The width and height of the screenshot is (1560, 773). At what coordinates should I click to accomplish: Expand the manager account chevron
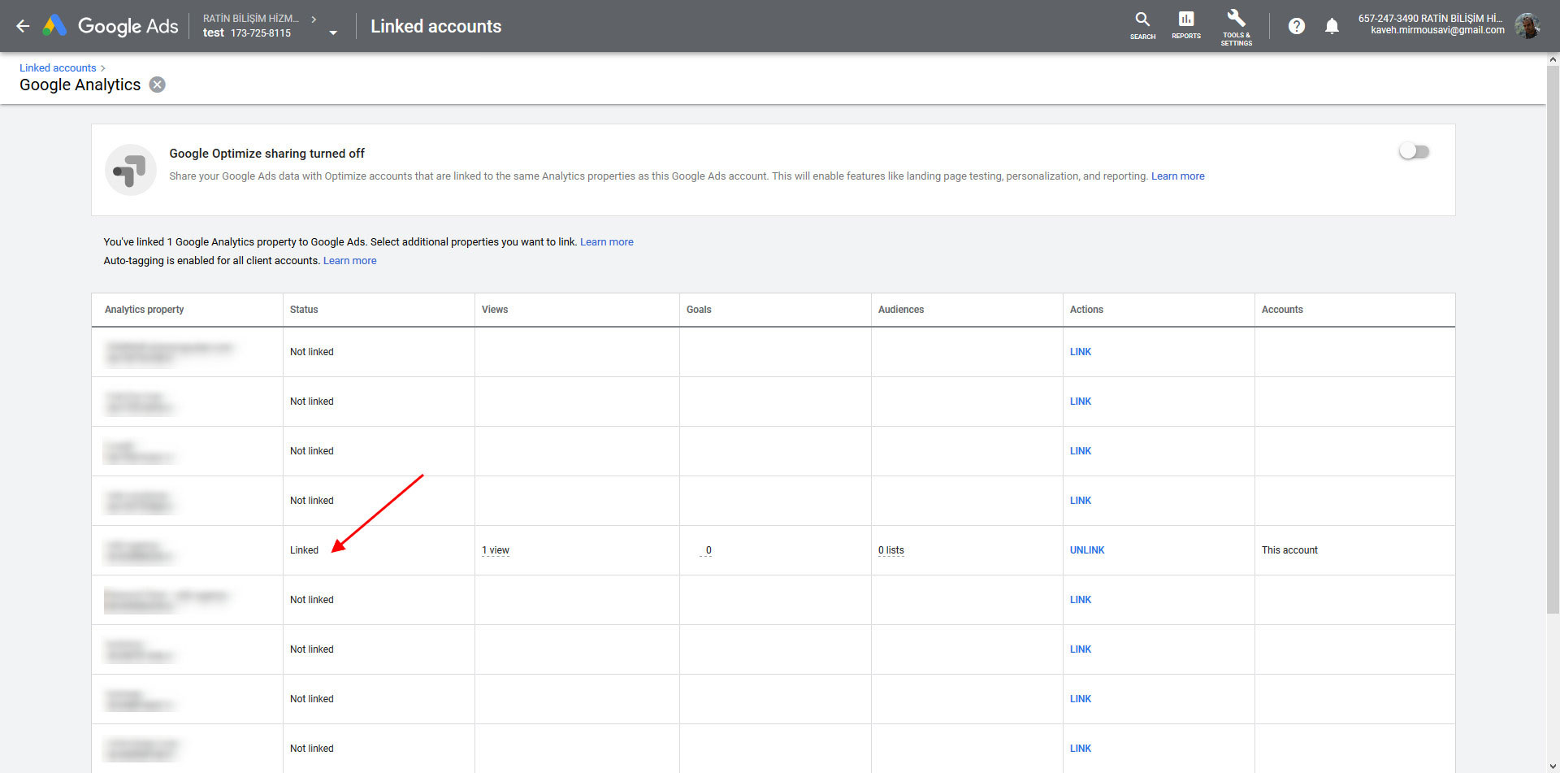click(x=314, y=19)
